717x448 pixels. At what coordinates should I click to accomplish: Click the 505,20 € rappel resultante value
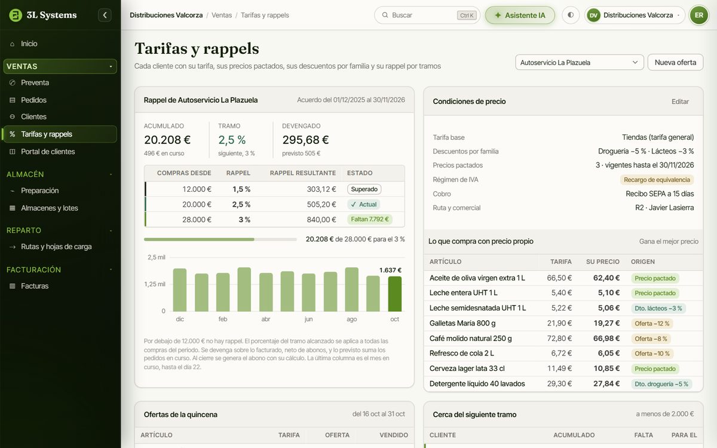point(321,204)
